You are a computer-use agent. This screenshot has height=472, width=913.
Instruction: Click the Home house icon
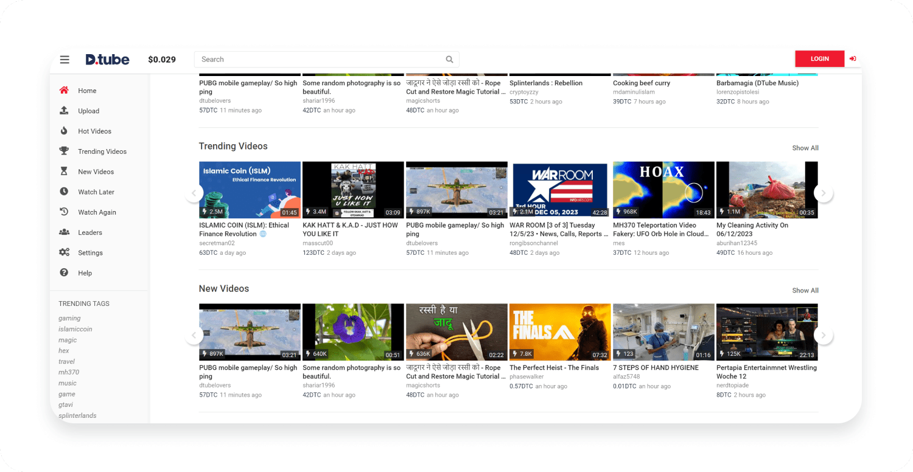tap(64, 90)
